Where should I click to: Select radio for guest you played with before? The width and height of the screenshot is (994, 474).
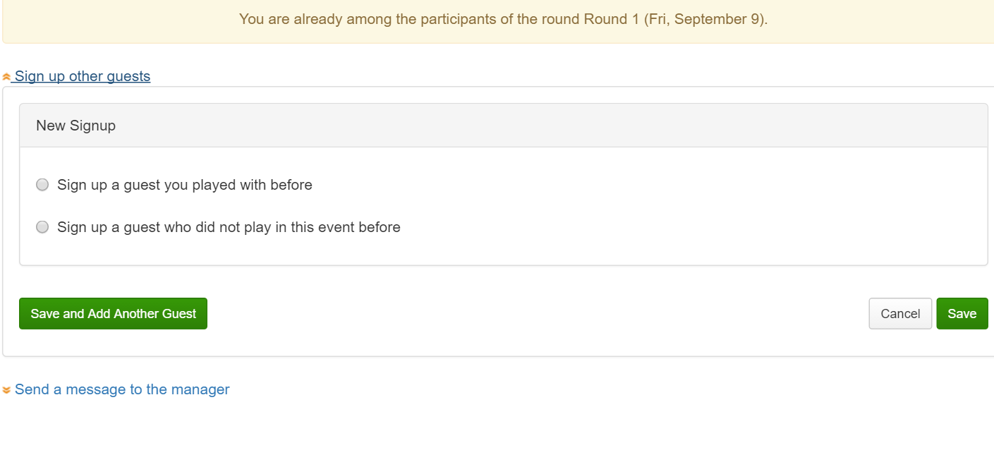click(x=42, y=185)
